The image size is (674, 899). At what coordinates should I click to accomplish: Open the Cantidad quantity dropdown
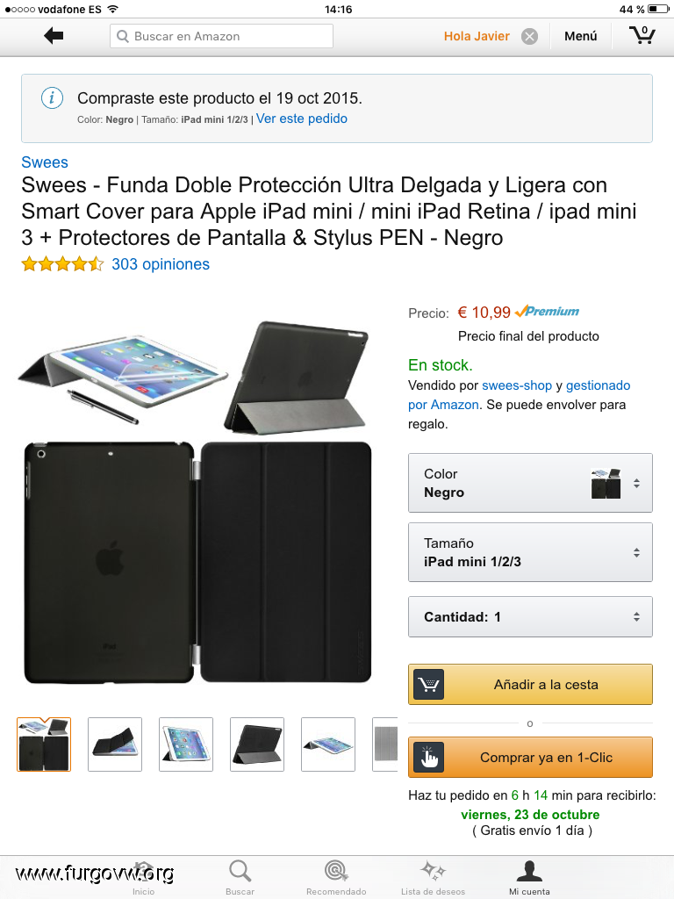click(x=530, y=617)
